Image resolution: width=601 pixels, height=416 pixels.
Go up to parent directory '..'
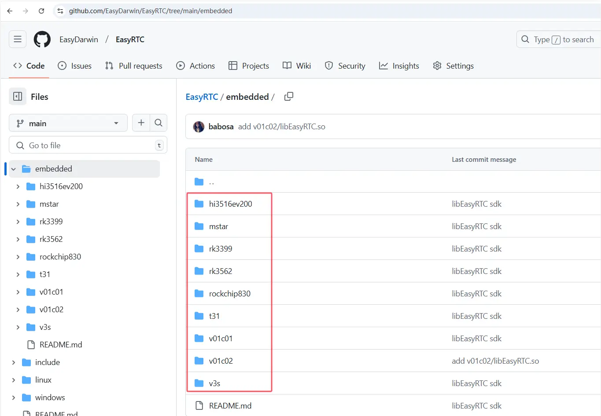tap(212, 182)
